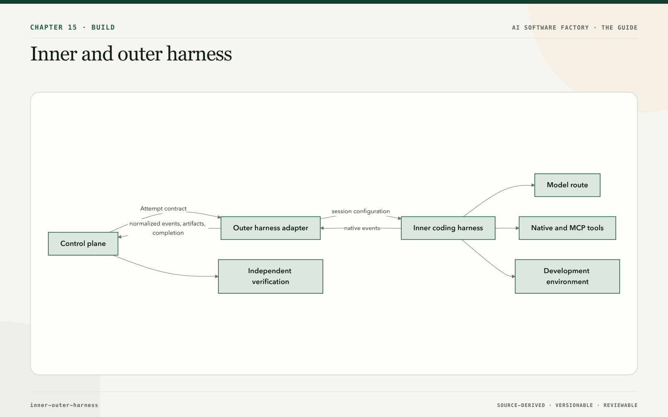The image size is (668, 417).
Task: Select the Control plane node
Action: coord(83,244)
